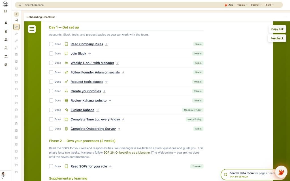
Task: Click the book icon beside Read Company Rules
Action: pos(66,44)
